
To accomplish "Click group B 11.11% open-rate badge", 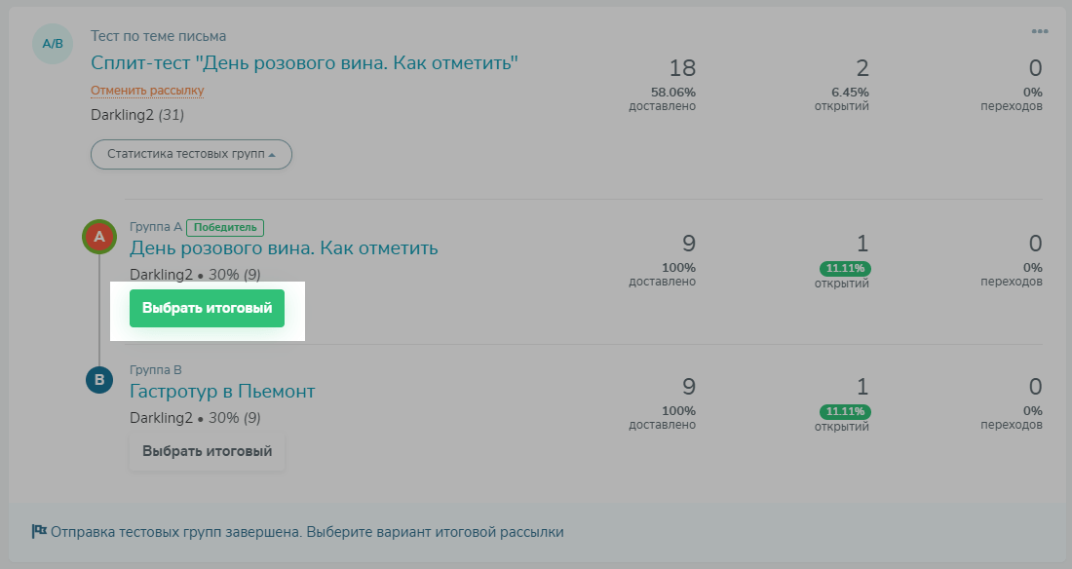I will (x=844, y=411).
